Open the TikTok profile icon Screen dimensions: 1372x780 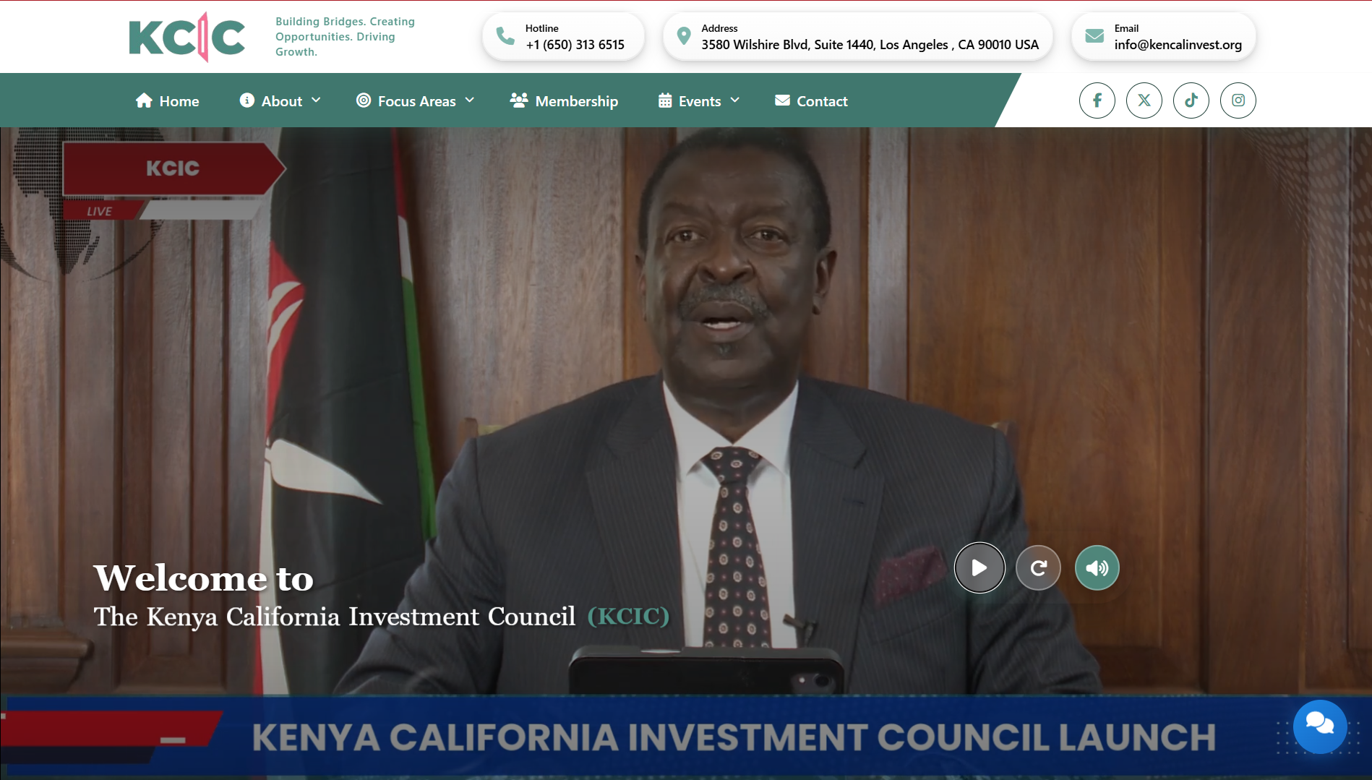(x=1191, y=100)
